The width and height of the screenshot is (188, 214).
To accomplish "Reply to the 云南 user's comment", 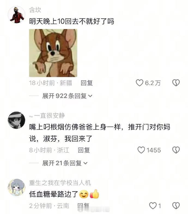I will click(83, 206).
